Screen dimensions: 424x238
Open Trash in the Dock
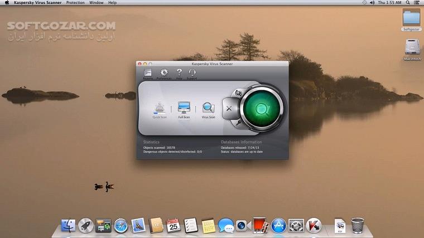coord(358,226)
